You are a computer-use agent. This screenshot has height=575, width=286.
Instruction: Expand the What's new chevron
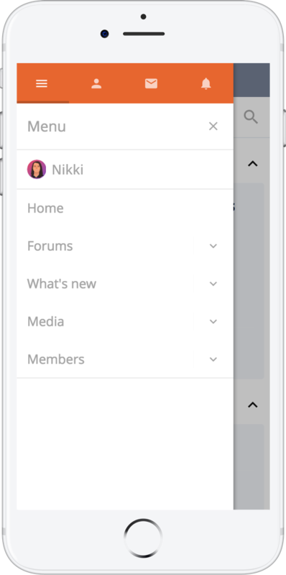click(x=213, y=284)
